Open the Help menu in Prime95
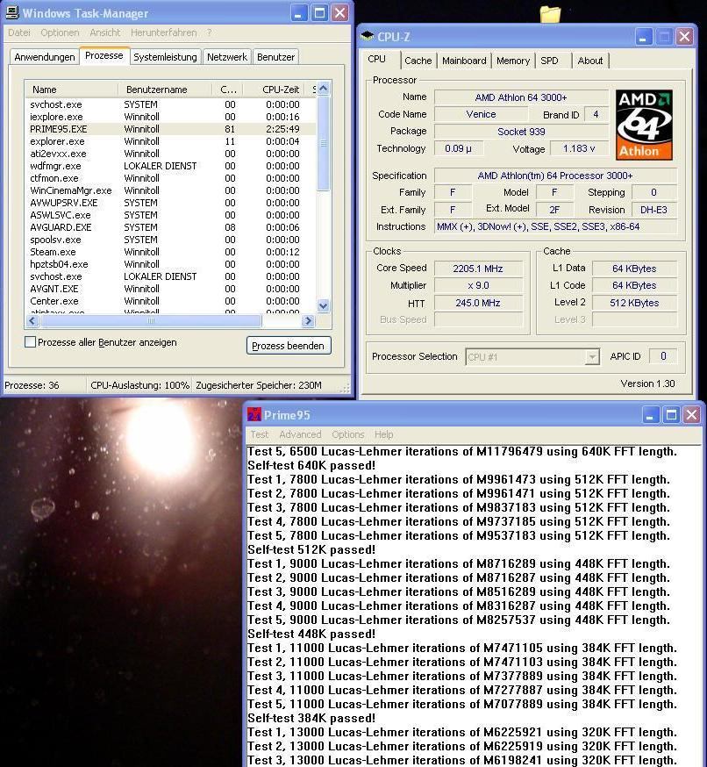This screenshot has height=767, width=707. 384,434
